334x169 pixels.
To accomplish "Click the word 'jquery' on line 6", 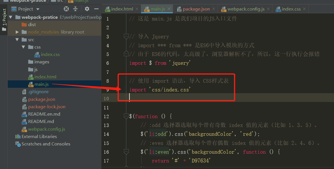I will [180, 63].
